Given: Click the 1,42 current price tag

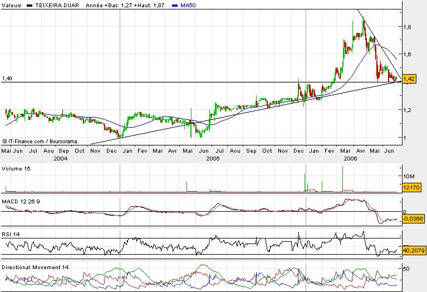Looking at the screenshot, I should (x=409, y=79).
